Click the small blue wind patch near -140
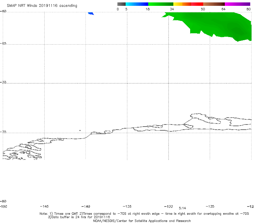Viewport: 254px width, 223px height. (x=91, y=13)
